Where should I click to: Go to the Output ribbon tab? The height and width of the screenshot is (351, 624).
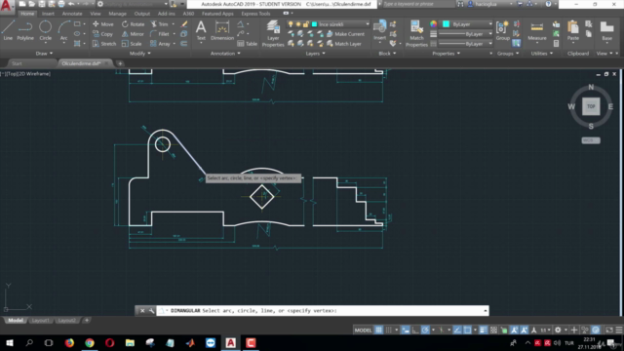[142, 14]
